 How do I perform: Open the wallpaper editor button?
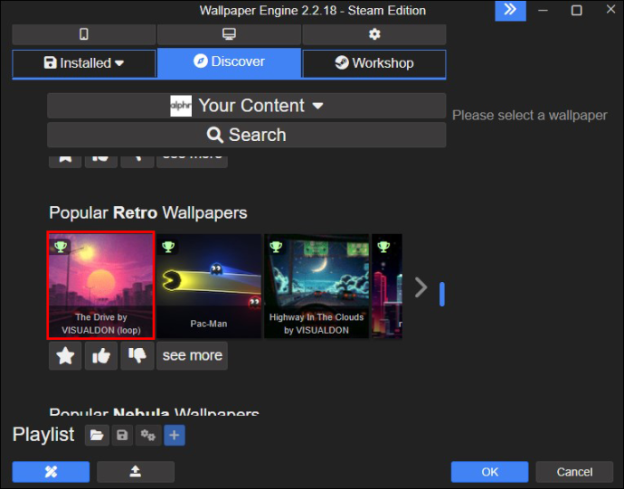(51, 472)
